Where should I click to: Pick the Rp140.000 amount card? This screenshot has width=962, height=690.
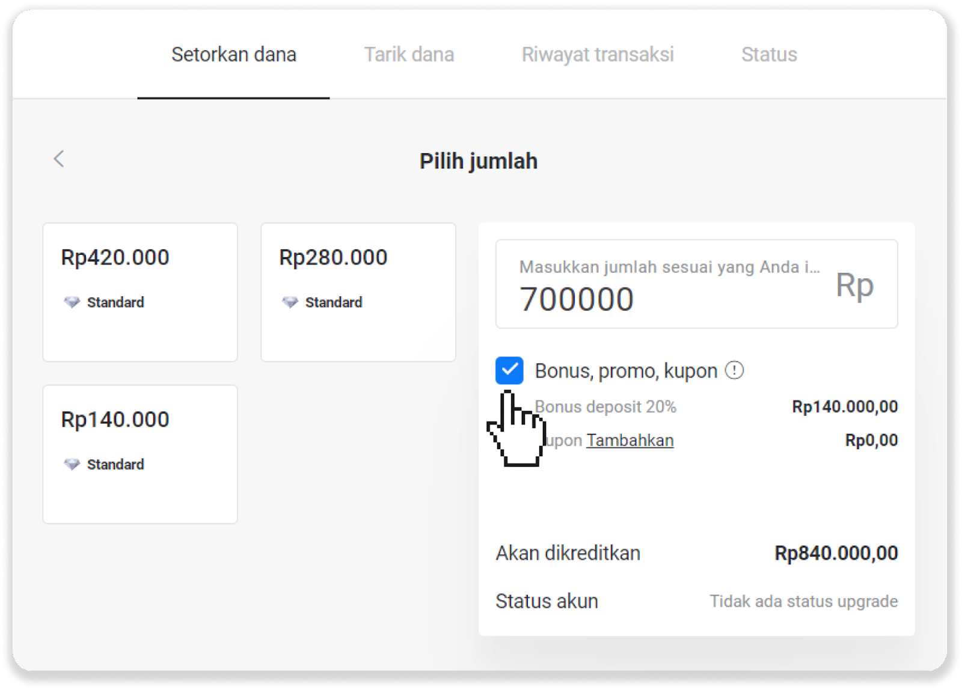pos(140,454)
